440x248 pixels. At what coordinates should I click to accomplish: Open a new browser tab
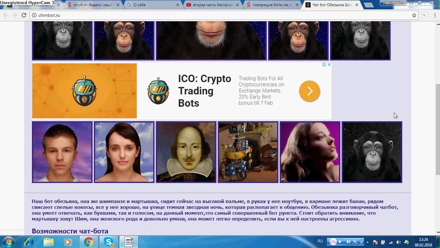tap(368, 5)
